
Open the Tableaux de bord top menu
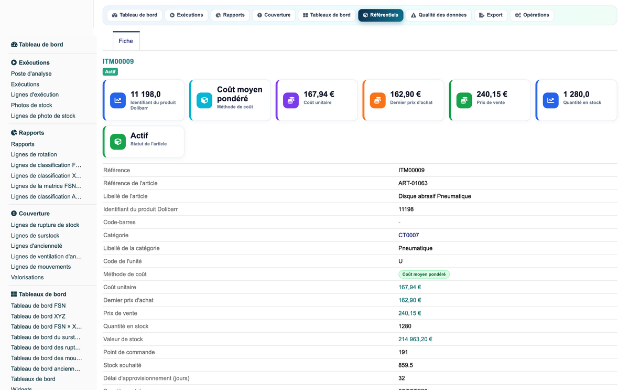(x=327, y=15)
